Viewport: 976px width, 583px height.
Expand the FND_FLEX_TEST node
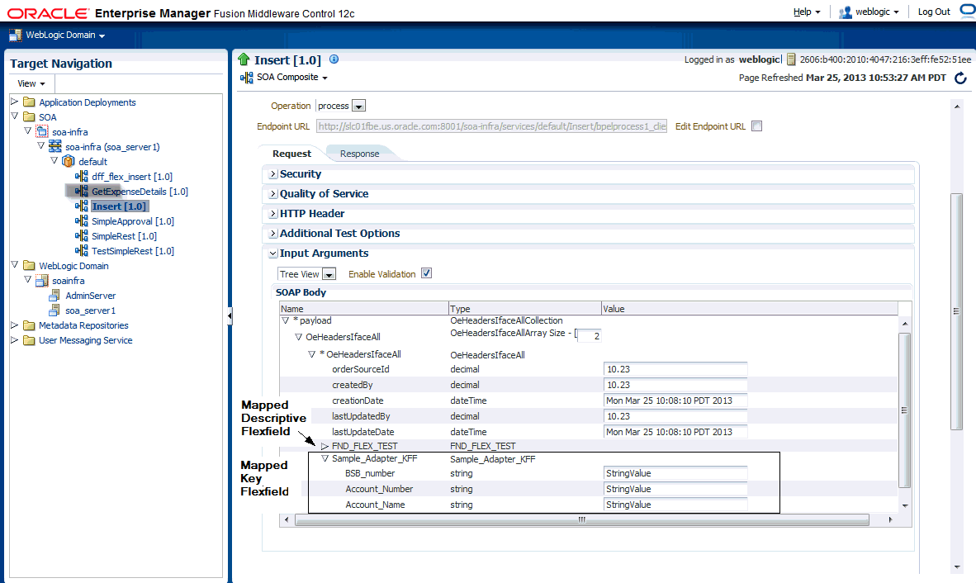click(325, 446)
